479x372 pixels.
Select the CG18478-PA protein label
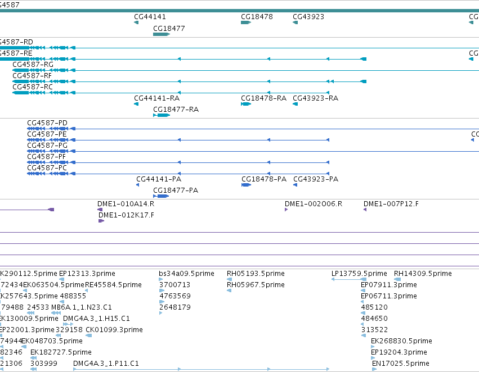264,179
